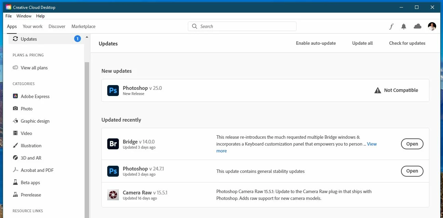Open the Updates section in sidebar
Screen dimensions: 443x218
(x=46, y=39)
